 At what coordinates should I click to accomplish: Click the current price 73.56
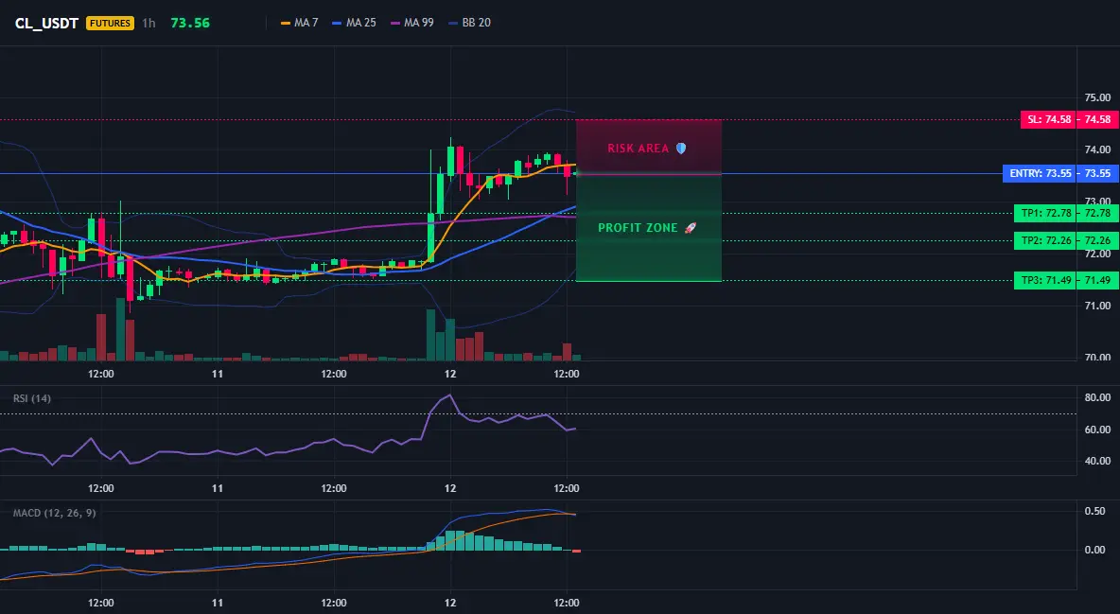[190, 23]
